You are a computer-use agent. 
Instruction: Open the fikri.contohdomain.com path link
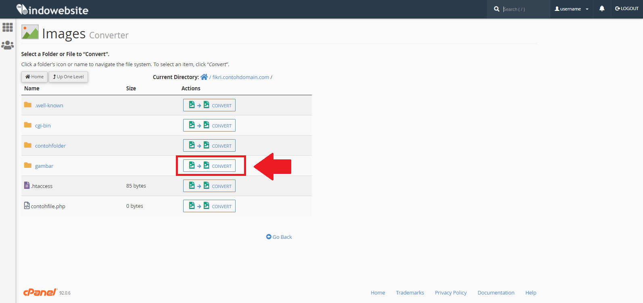click(240, 77)
